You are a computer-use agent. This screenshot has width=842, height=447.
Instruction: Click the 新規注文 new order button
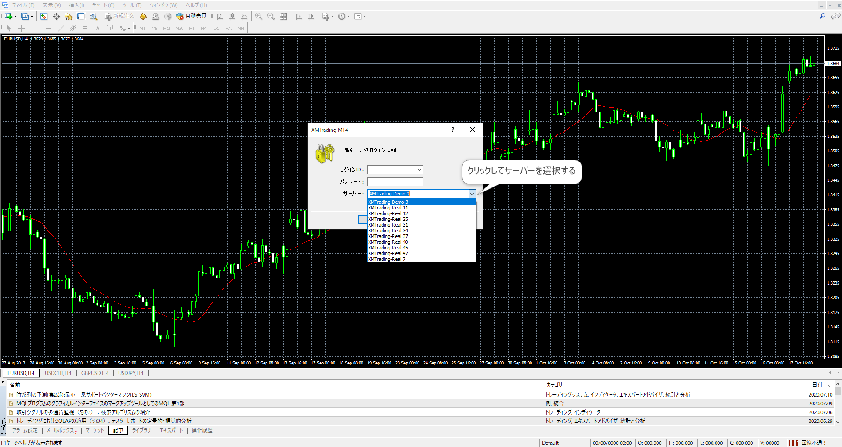[x=119, y=16]
